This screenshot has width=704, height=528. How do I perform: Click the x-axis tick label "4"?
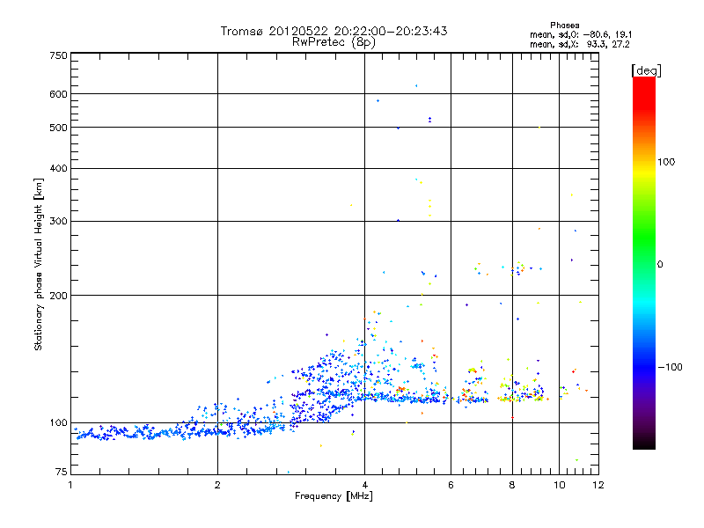[x=364, y=485]
